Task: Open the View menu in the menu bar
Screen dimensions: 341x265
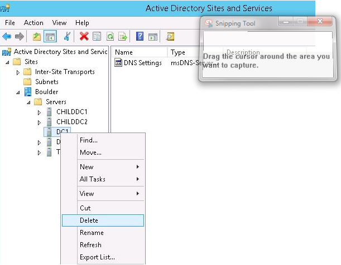Action: click(x=59, y=23)
